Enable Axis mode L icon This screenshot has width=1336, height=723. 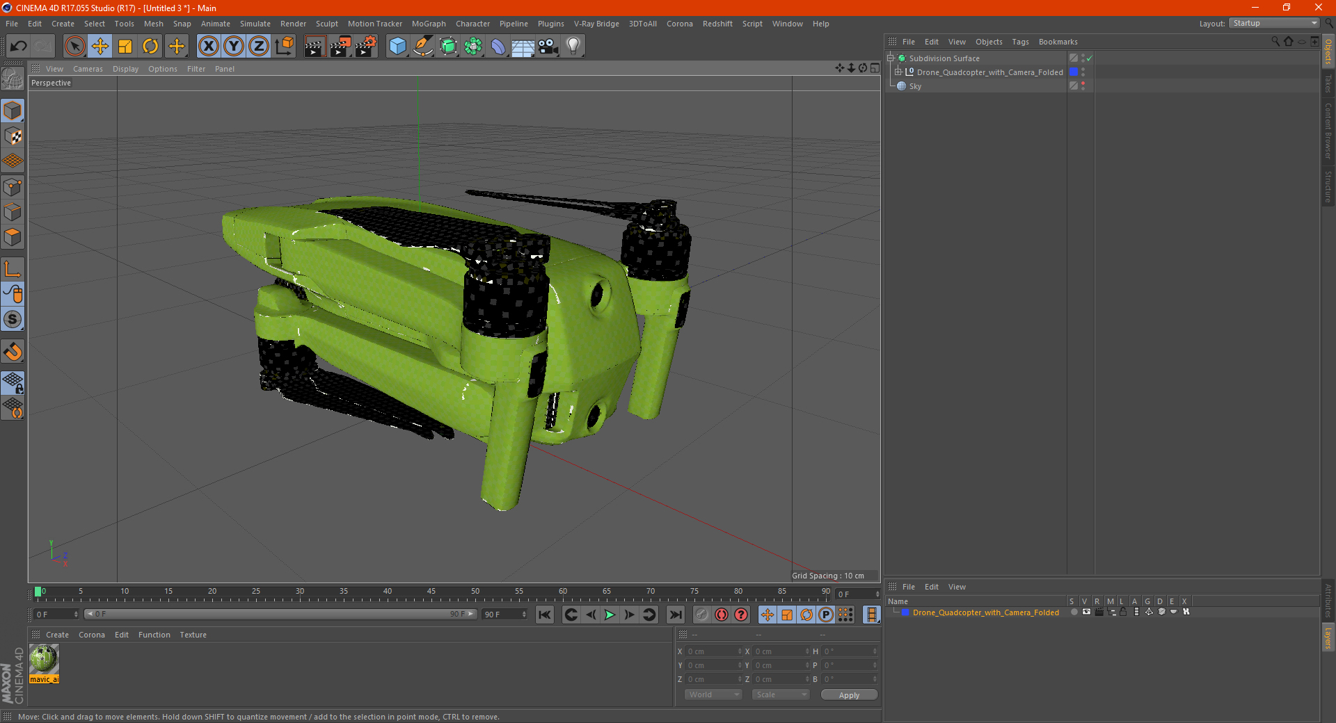coord(13,269)
